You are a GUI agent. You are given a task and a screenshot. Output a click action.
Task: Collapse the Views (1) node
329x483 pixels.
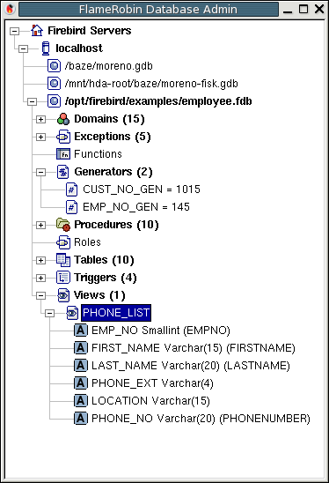(x=40, y=296)
